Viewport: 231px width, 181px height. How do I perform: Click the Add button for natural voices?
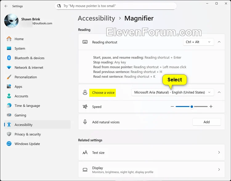tap(207, 122)
